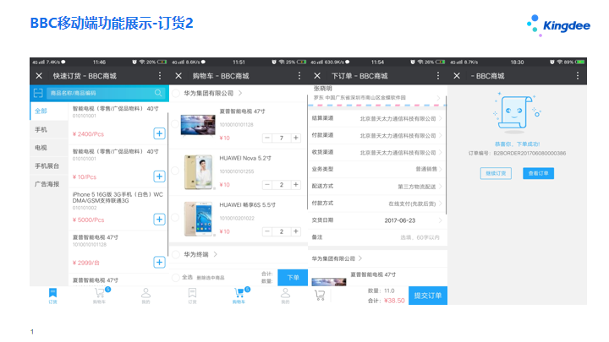Image resolution: width=609 pixels, height=342 pixels.
Task: Open 夏普智能电视 47寸 thumbnail in cart
Action: click(198, 125)
